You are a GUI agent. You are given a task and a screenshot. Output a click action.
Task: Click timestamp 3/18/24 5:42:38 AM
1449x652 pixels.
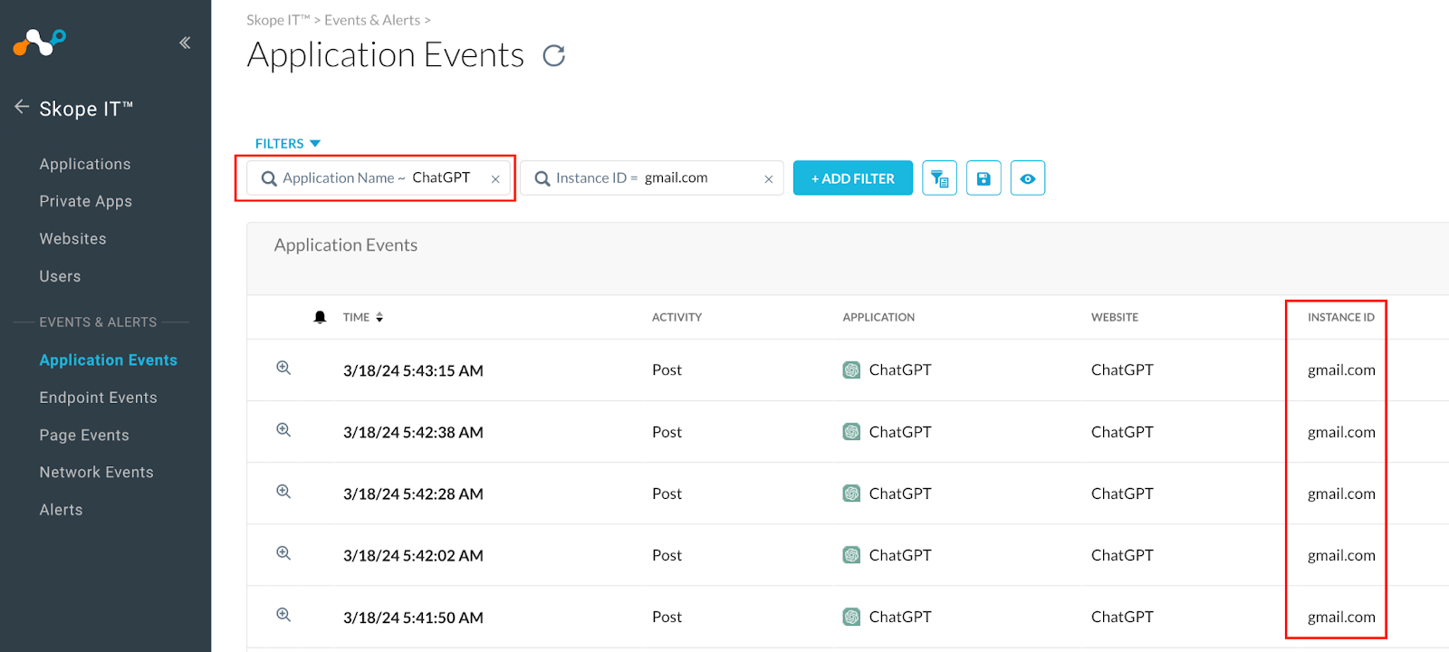point(413,432)
